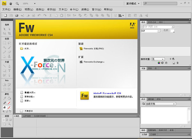Click the Cut scissors toolbar icon
Screen dimensions: 192x139
pyautogui.click(x=50, y=15)
